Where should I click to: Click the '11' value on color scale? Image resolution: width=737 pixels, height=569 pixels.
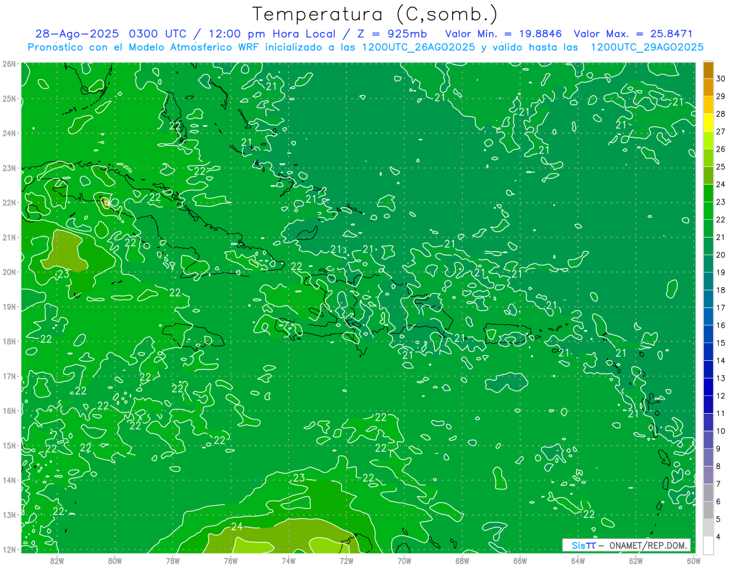click(721, 413)
